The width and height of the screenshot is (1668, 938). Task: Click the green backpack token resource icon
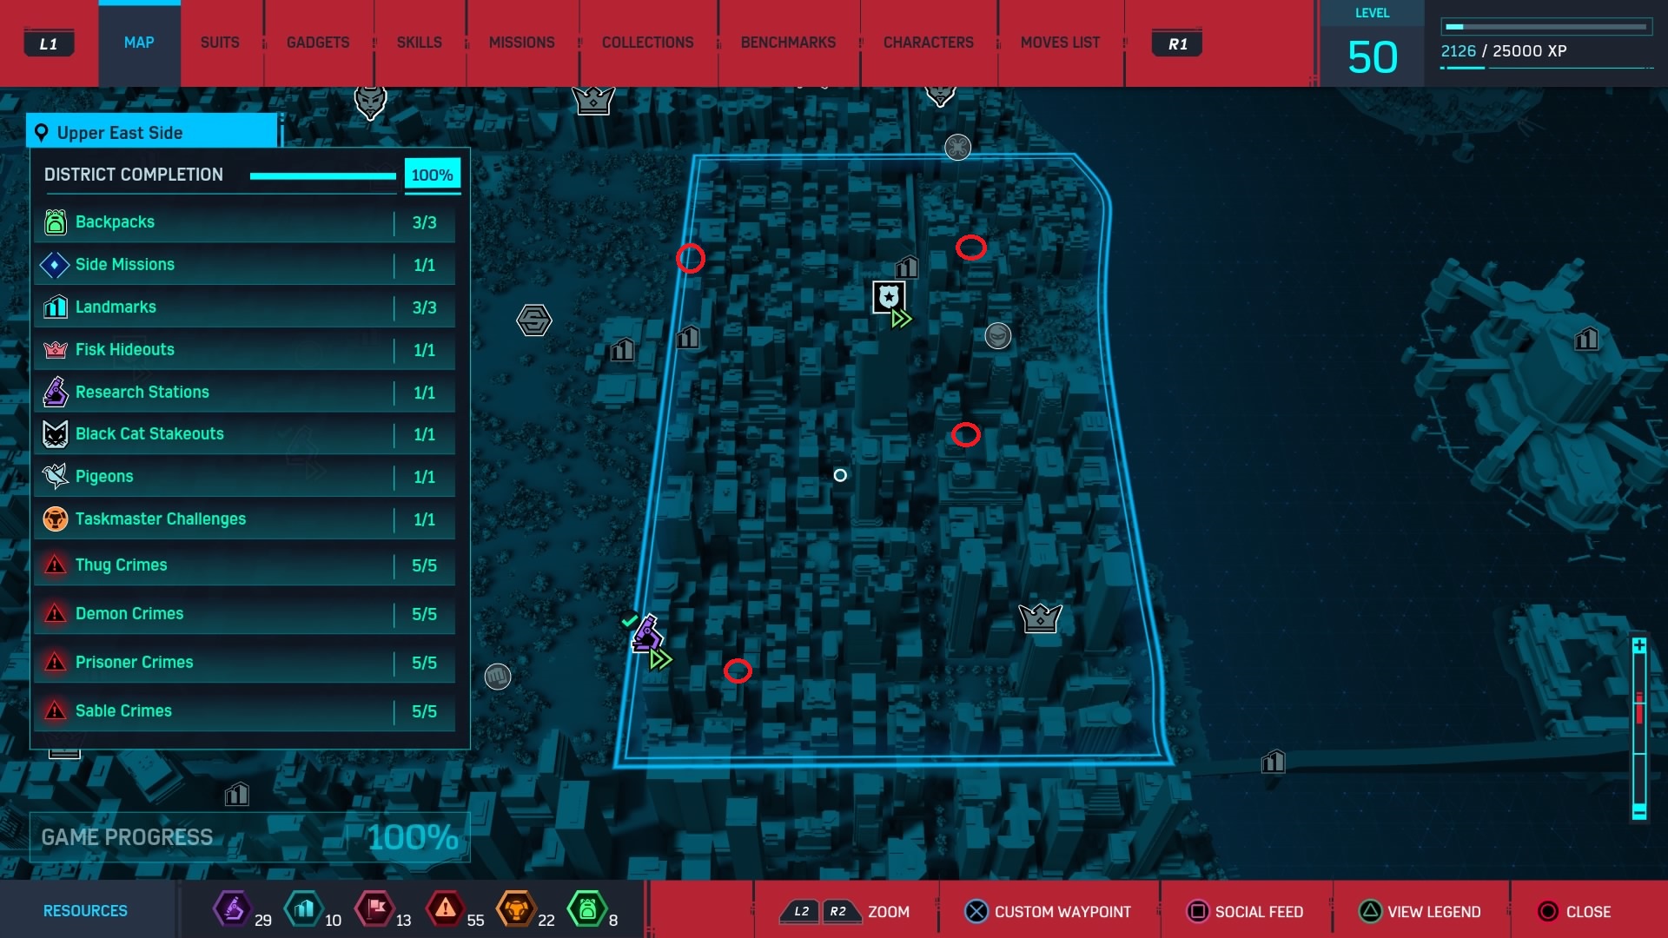coord(586,909)
